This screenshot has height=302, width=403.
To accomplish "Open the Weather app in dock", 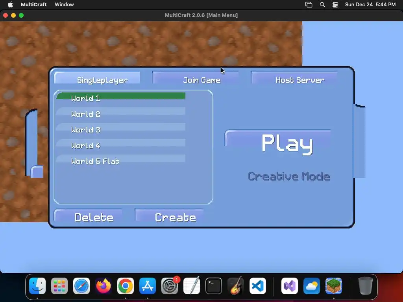I will coord(312,285).
